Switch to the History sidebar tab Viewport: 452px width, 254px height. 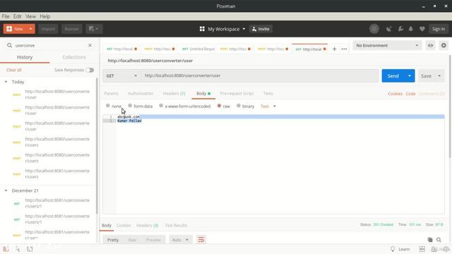(x=25, y=57)
